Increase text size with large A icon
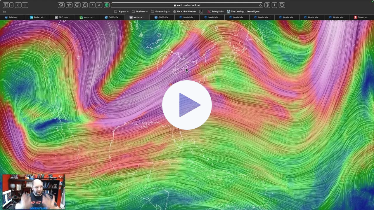374x210 pixels. pos(99,5)
